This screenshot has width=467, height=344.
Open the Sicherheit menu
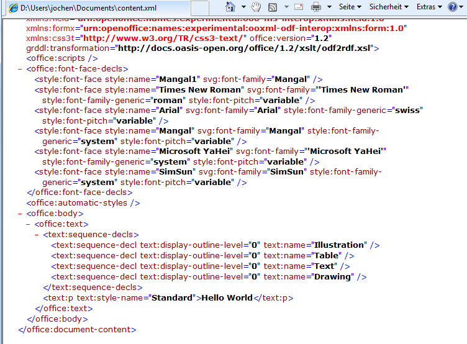pyautogui.click(x=389, y=7)
